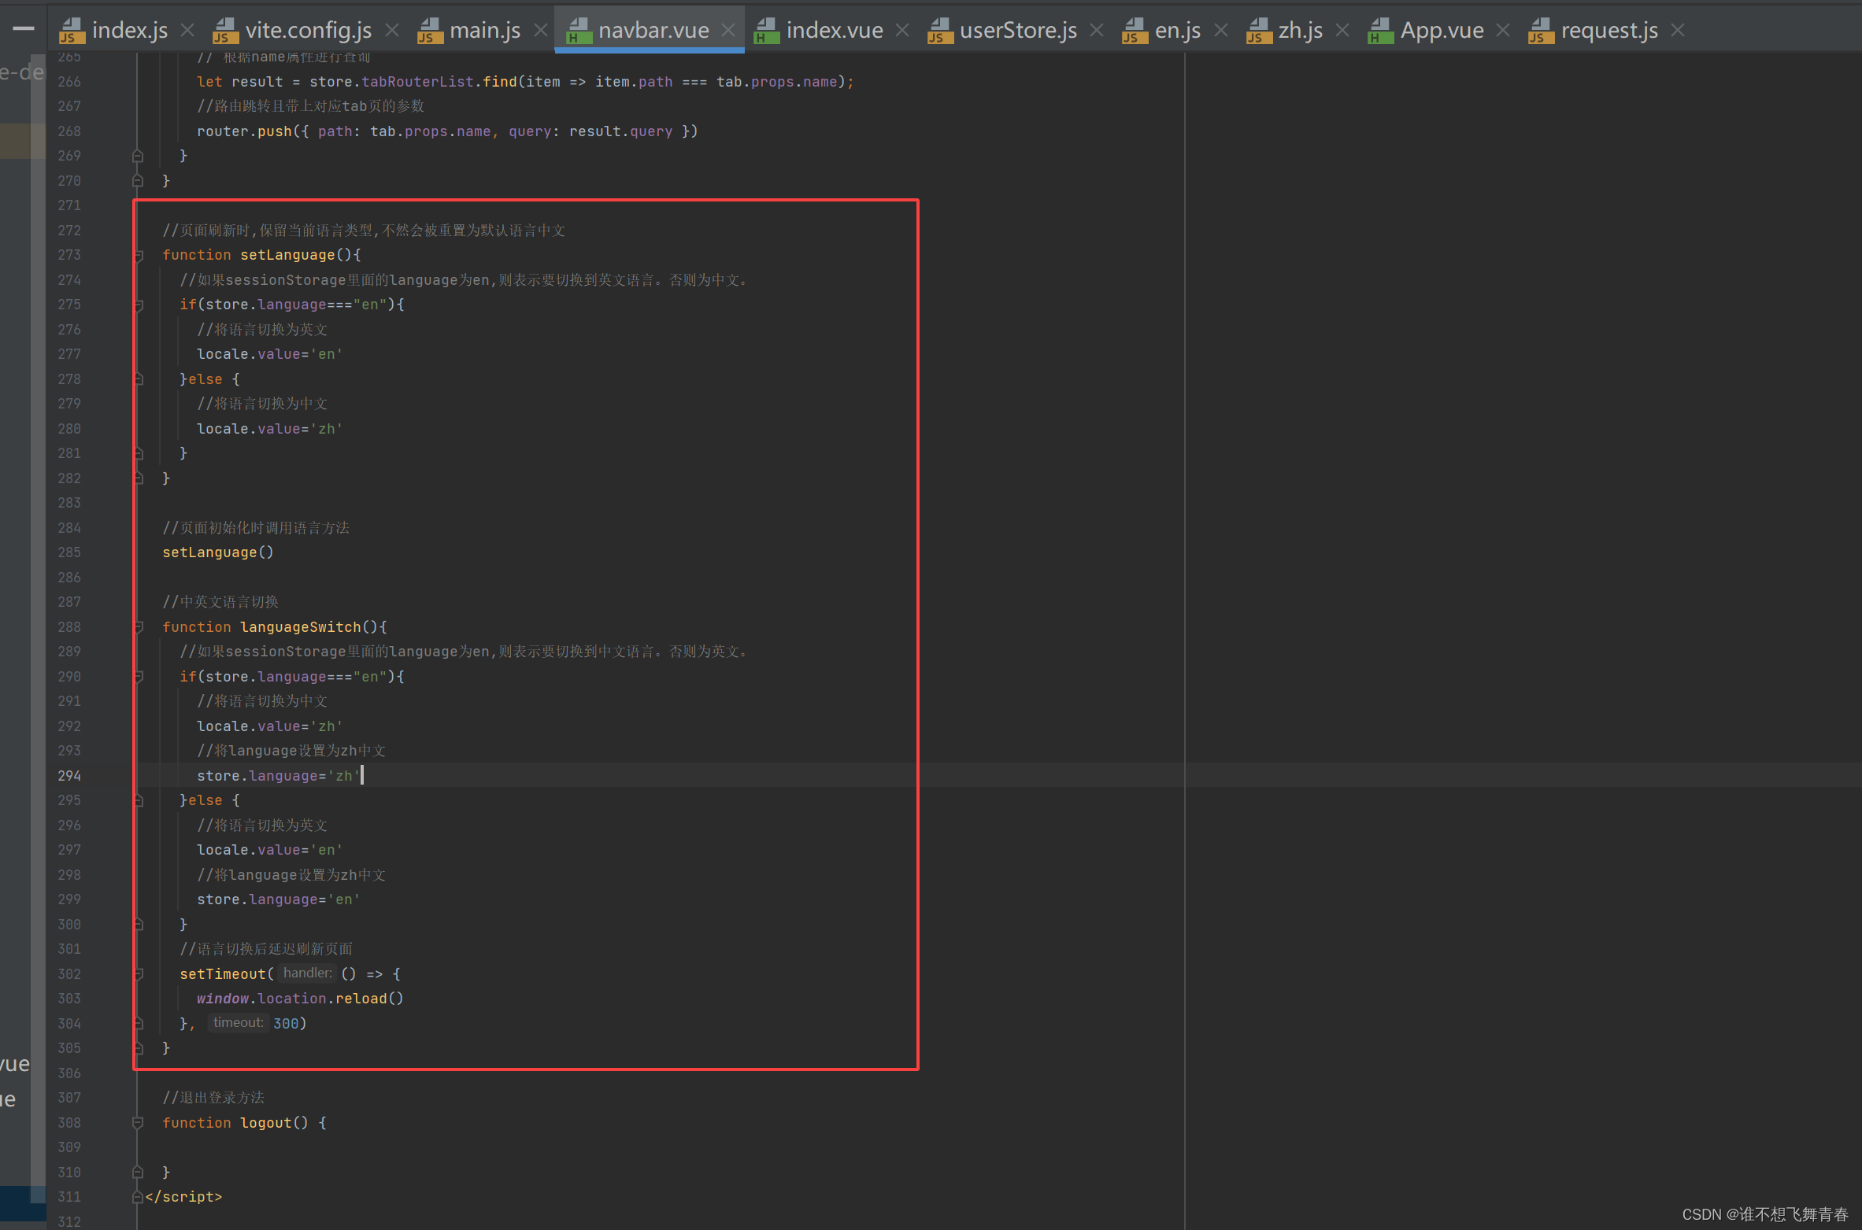Image resolution: width=1862 pixels, height=1230 pixels.
Task: Close the main.js tab
Action: (540, 30)
